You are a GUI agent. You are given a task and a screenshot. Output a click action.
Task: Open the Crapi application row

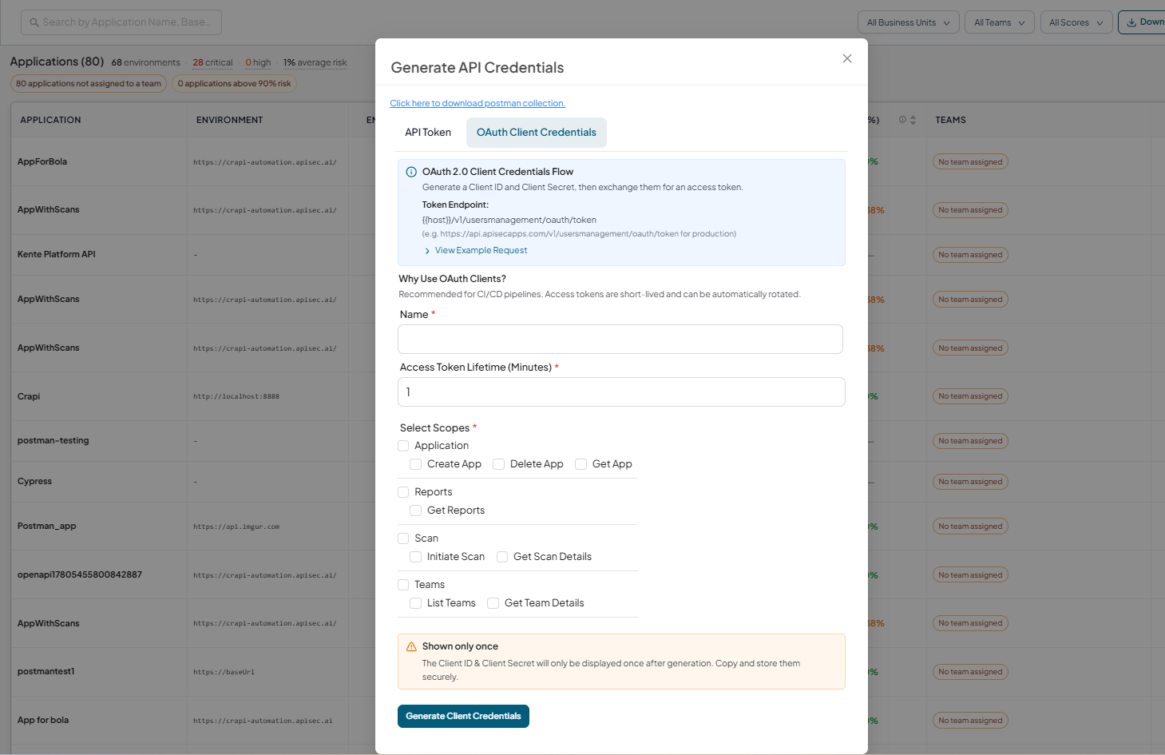pyautogui.click(x=29, y=396)
